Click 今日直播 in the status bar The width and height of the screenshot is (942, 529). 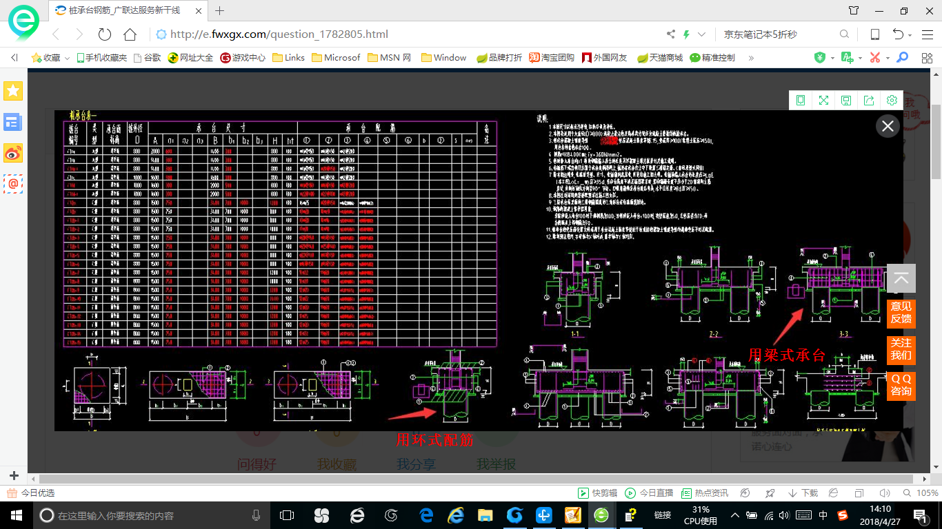click(x=649, y=493)
